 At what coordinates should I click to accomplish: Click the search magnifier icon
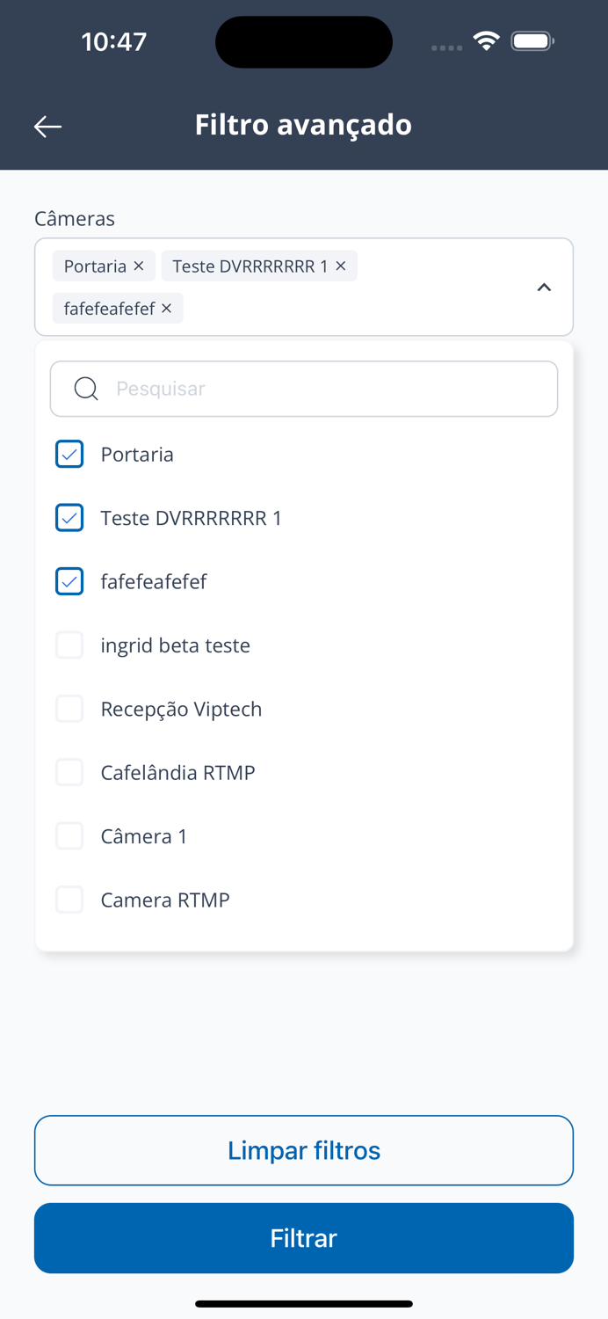tap(86, 389)
